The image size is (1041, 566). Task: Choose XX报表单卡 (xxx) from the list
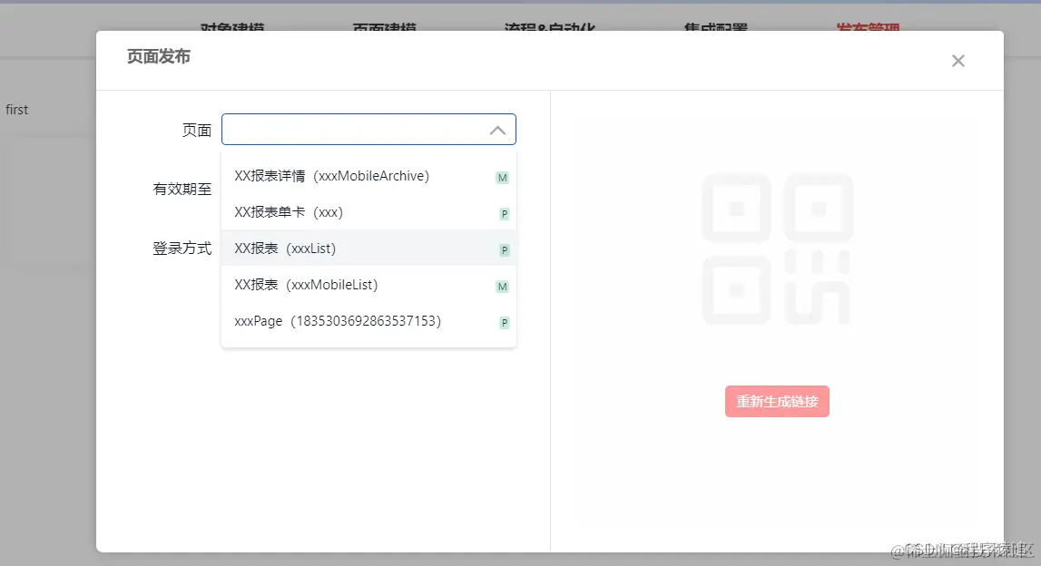click(368, 212)
